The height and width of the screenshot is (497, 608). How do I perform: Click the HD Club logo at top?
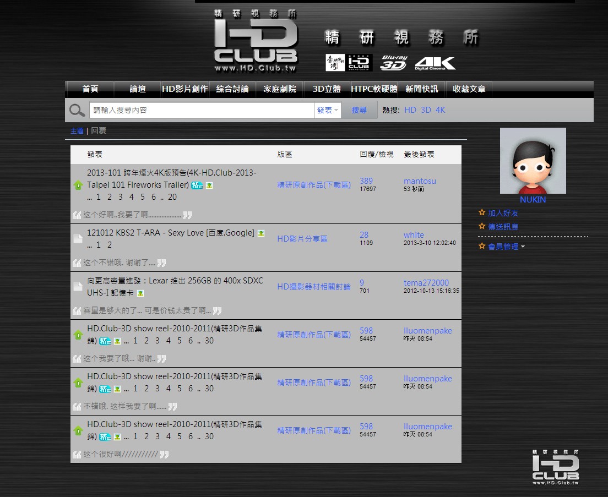click(x=256, y=41)
